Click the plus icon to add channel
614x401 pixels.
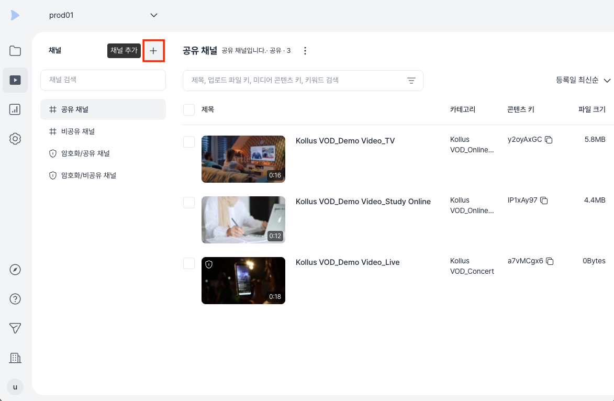coord(153,50)
